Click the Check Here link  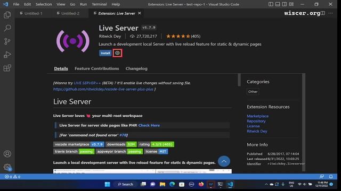pos(149,125)
